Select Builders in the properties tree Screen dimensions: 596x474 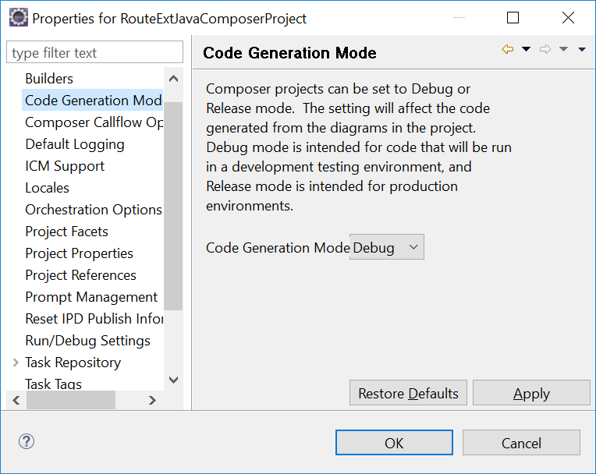[x=49, y=79]
